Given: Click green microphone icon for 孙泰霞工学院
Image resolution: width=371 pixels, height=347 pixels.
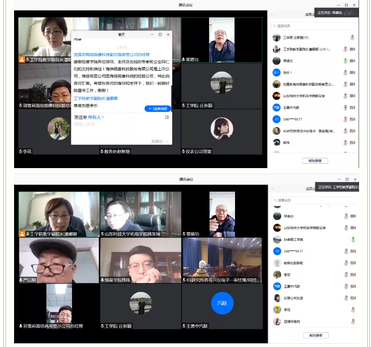Looking at the screenshot, I should [353, 239].
